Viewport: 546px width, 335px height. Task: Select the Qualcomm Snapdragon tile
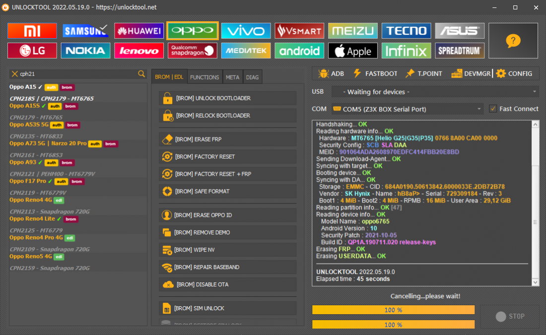point(193,51)
